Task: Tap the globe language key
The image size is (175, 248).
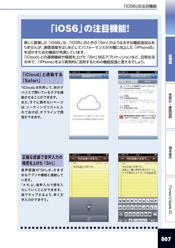Action: pyautogui.click(x=126, y=221)
